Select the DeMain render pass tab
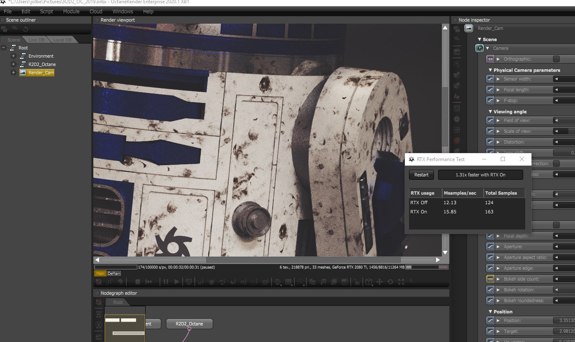Image resolution: width=575 pixels, height=342 pixels. click(114, 274)
